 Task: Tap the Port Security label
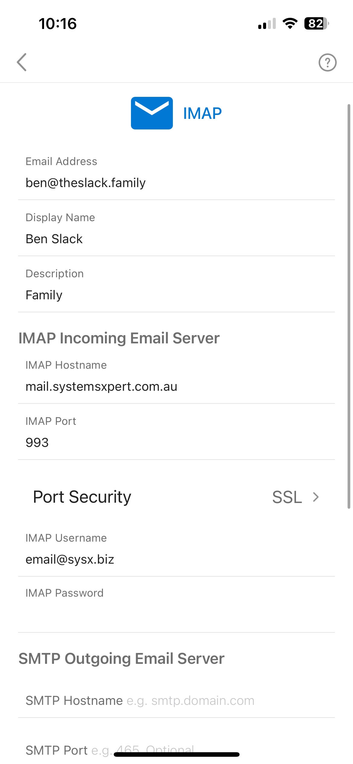point(82,497)
